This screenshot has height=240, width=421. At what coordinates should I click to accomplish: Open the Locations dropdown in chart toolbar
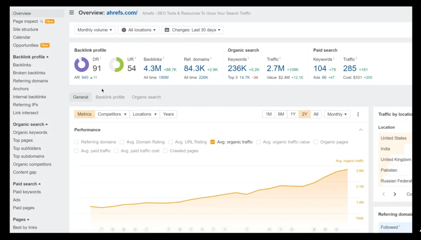pos(144,114)
